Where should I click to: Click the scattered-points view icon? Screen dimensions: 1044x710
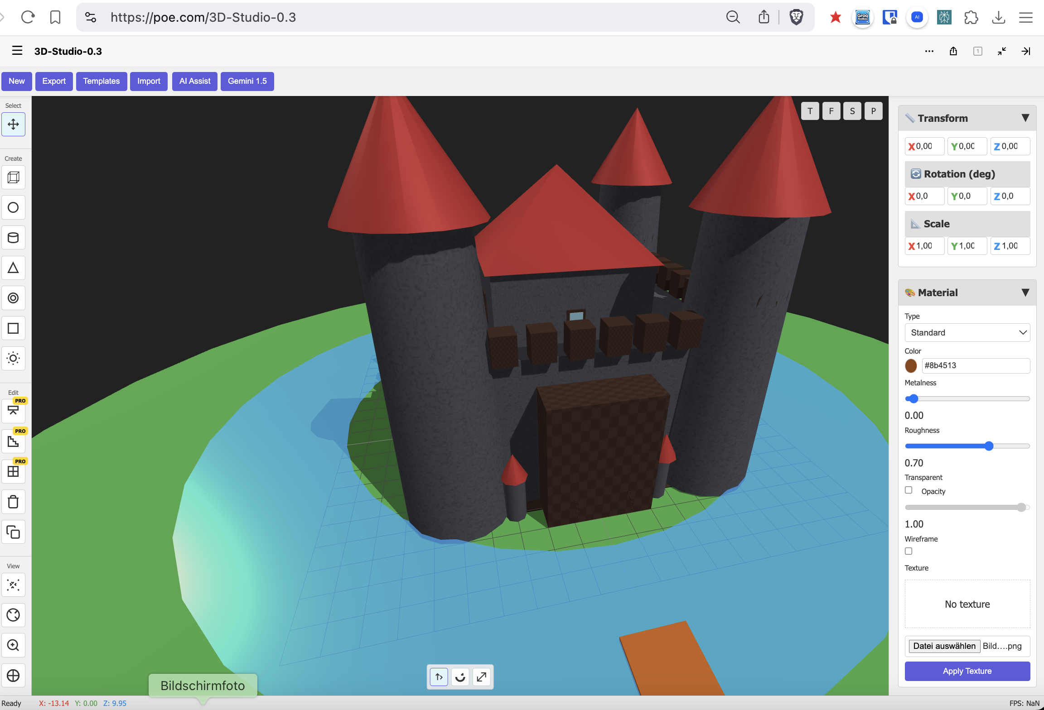pyautogui.click(x=13, y=585)
